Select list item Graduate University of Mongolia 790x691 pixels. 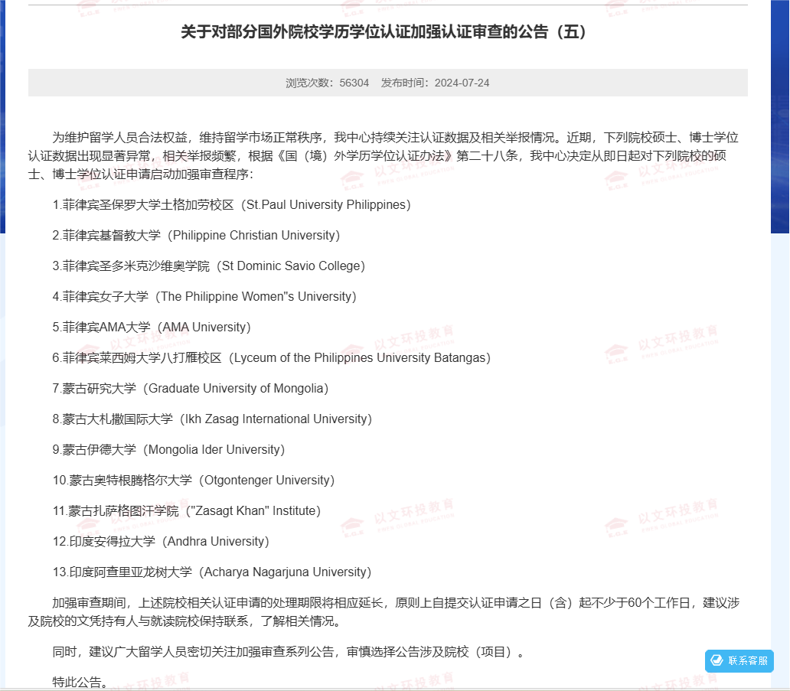(191, 389)
